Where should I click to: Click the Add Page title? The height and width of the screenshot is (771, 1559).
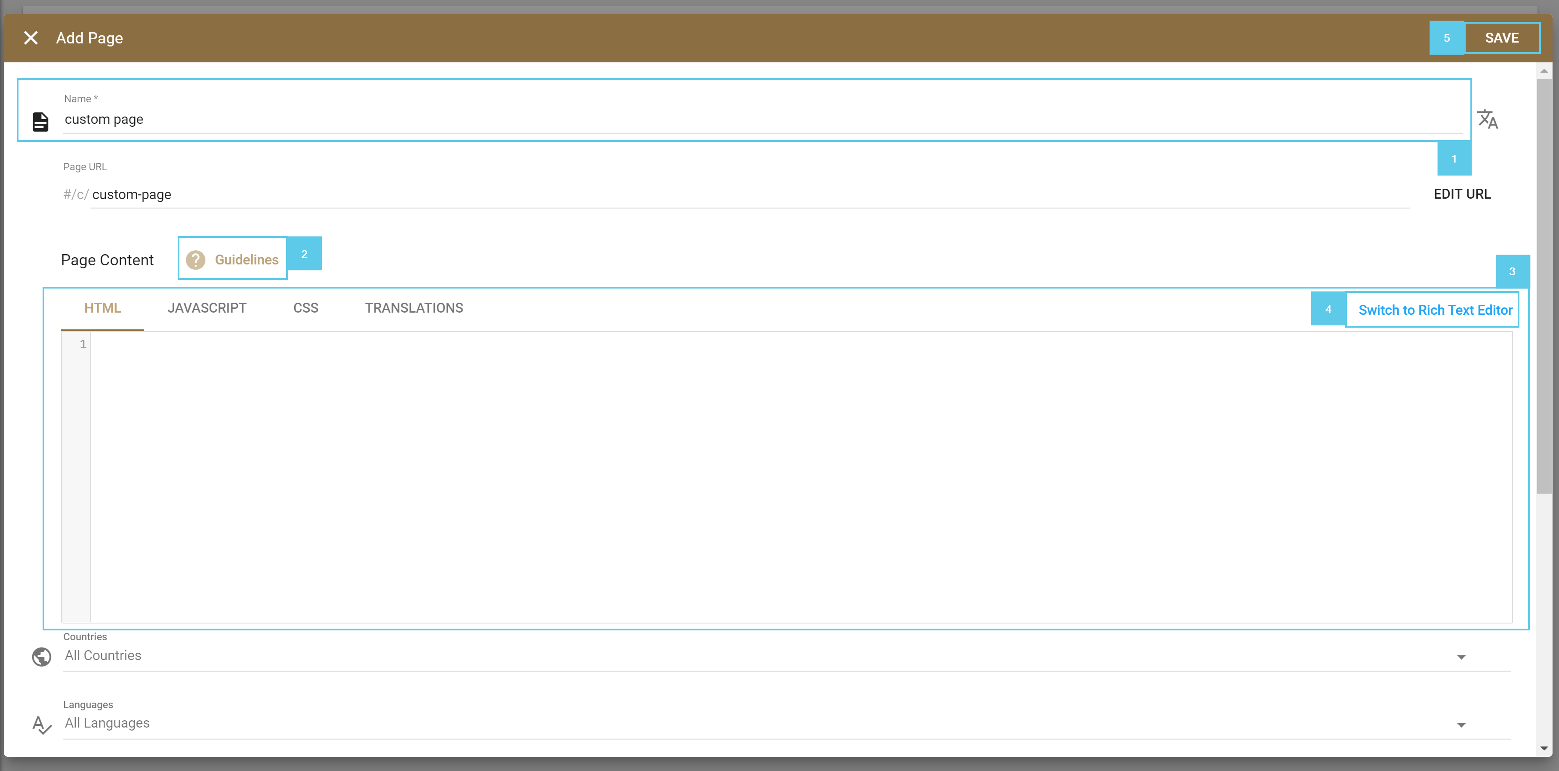pos(89,38)
